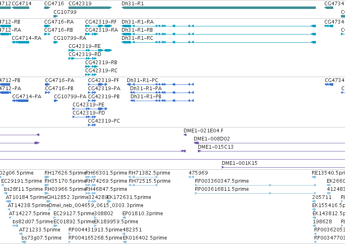
Task: Open EST AT14227.5prime
Action: [30, 214]
